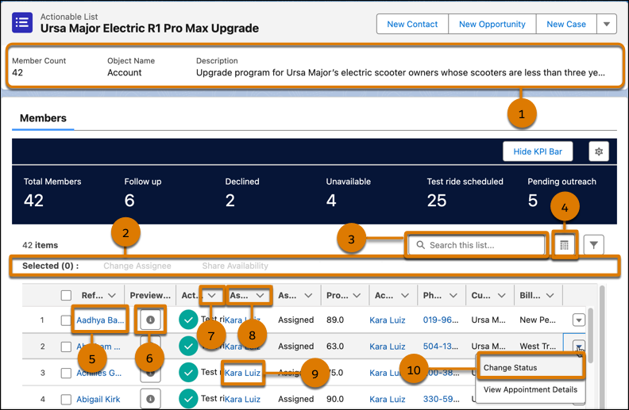Click green checkmark status in row 4
This screenshot has height=410, width=629.
[188, 399]
